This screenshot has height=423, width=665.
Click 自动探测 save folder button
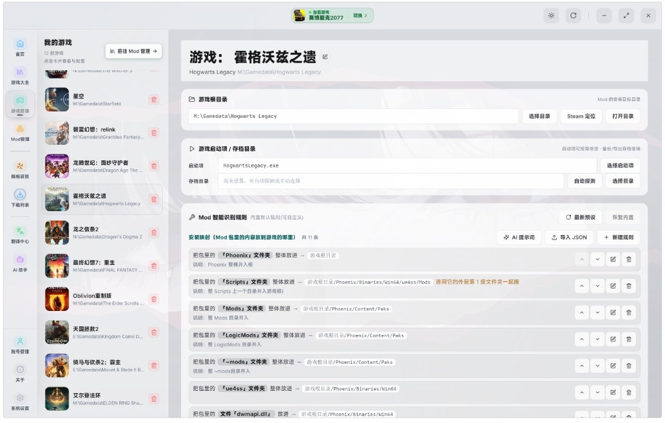pos(584,181)
